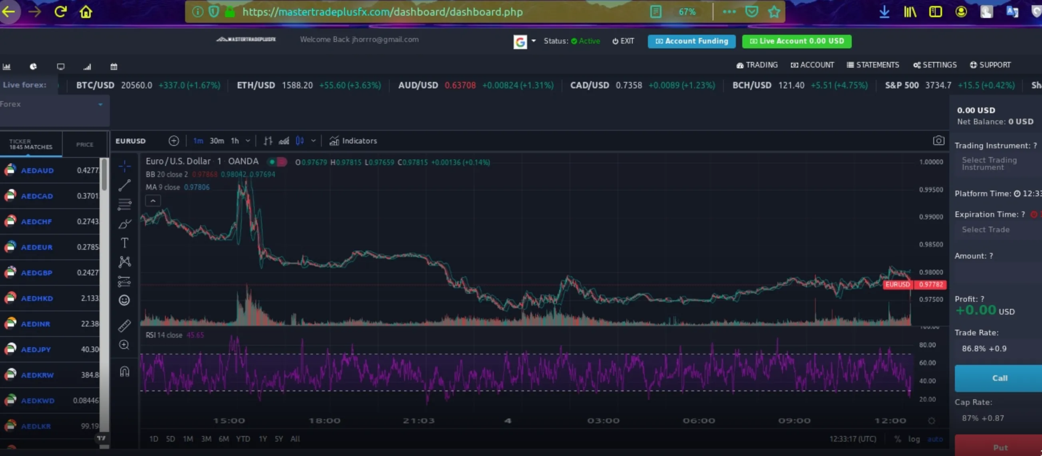Activate the zoom-in tool on chart

pos(125,345)
